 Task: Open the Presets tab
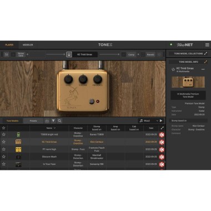click(33, 121)
